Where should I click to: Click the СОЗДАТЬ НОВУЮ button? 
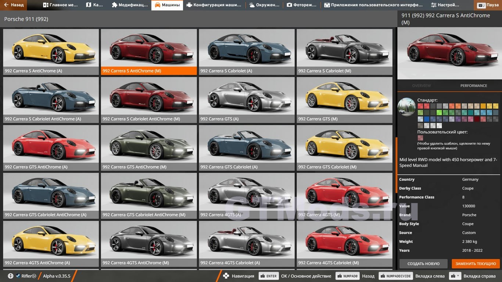423,264
